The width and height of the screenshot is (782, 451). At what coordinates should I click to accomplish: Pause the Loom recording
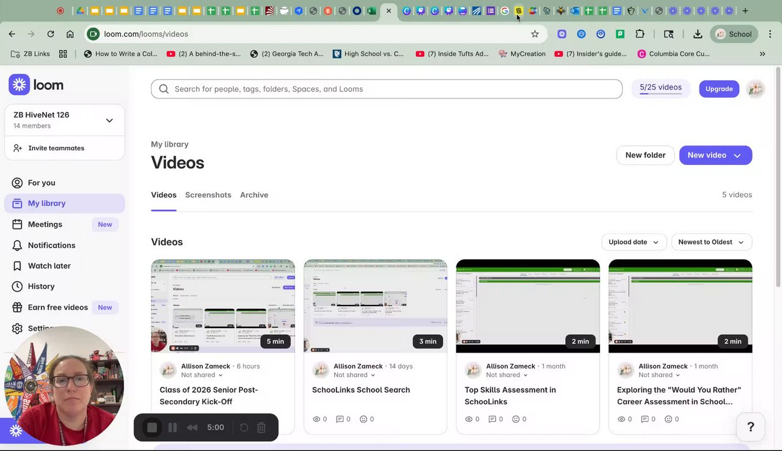(172, 428)
